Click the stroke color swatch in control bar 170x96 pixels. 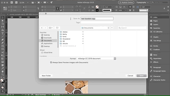click(x=97, y=10)
